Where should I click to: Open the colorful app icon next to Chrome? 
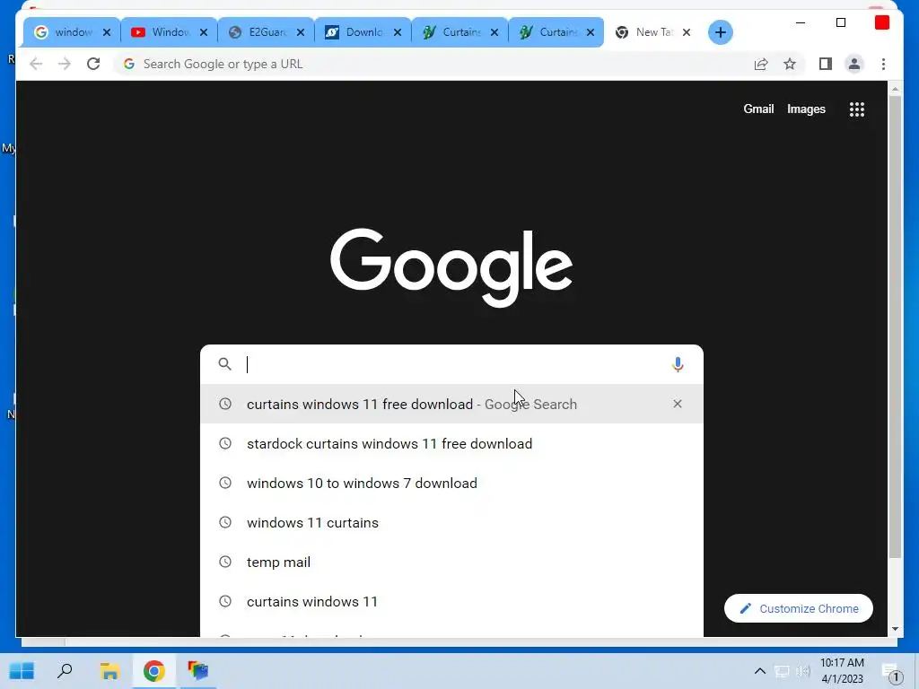(x=198, y=671)
